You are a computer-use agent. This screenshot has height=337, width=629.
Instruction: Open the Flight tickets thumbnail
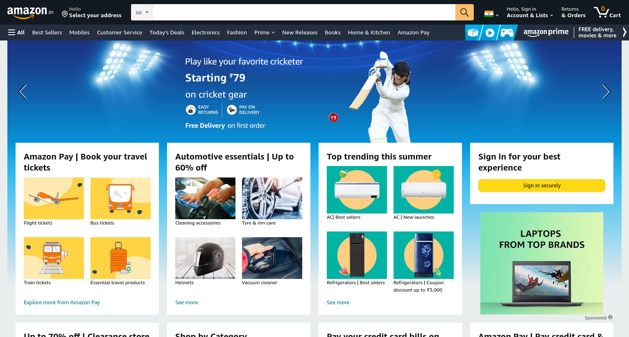pos(54,198)
